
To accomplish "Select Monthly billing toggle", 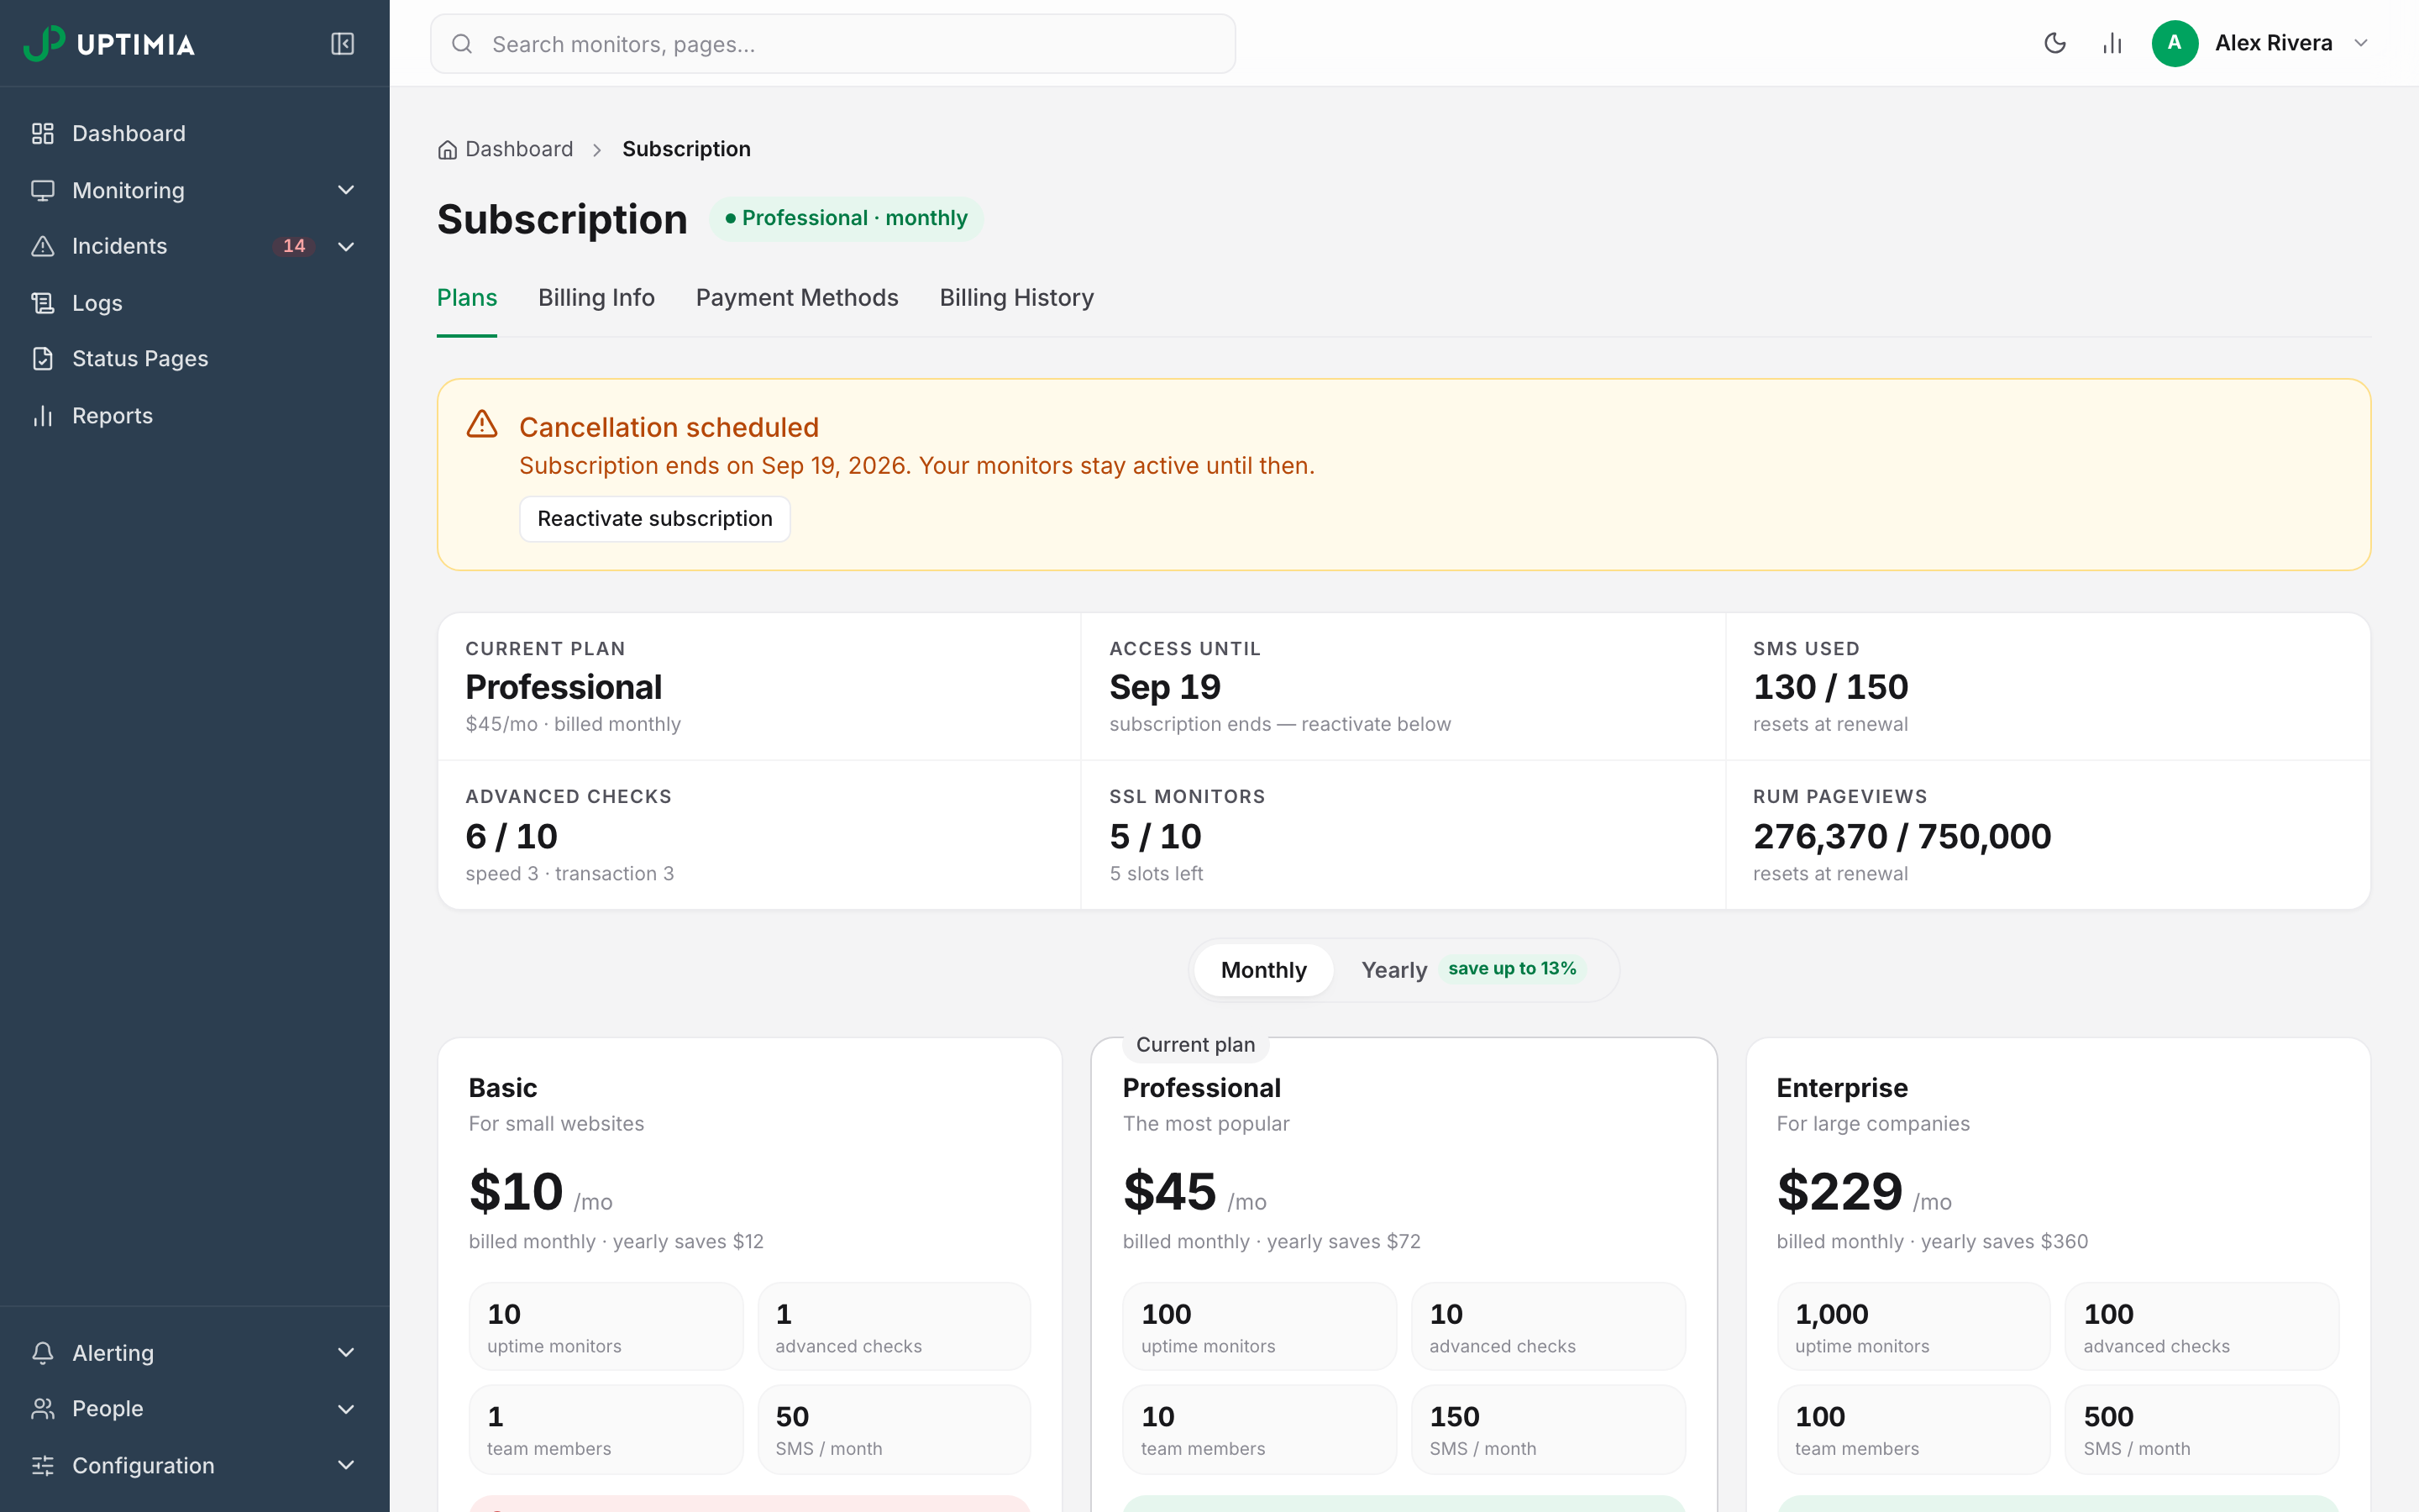I will click(x=1263, y=970).
